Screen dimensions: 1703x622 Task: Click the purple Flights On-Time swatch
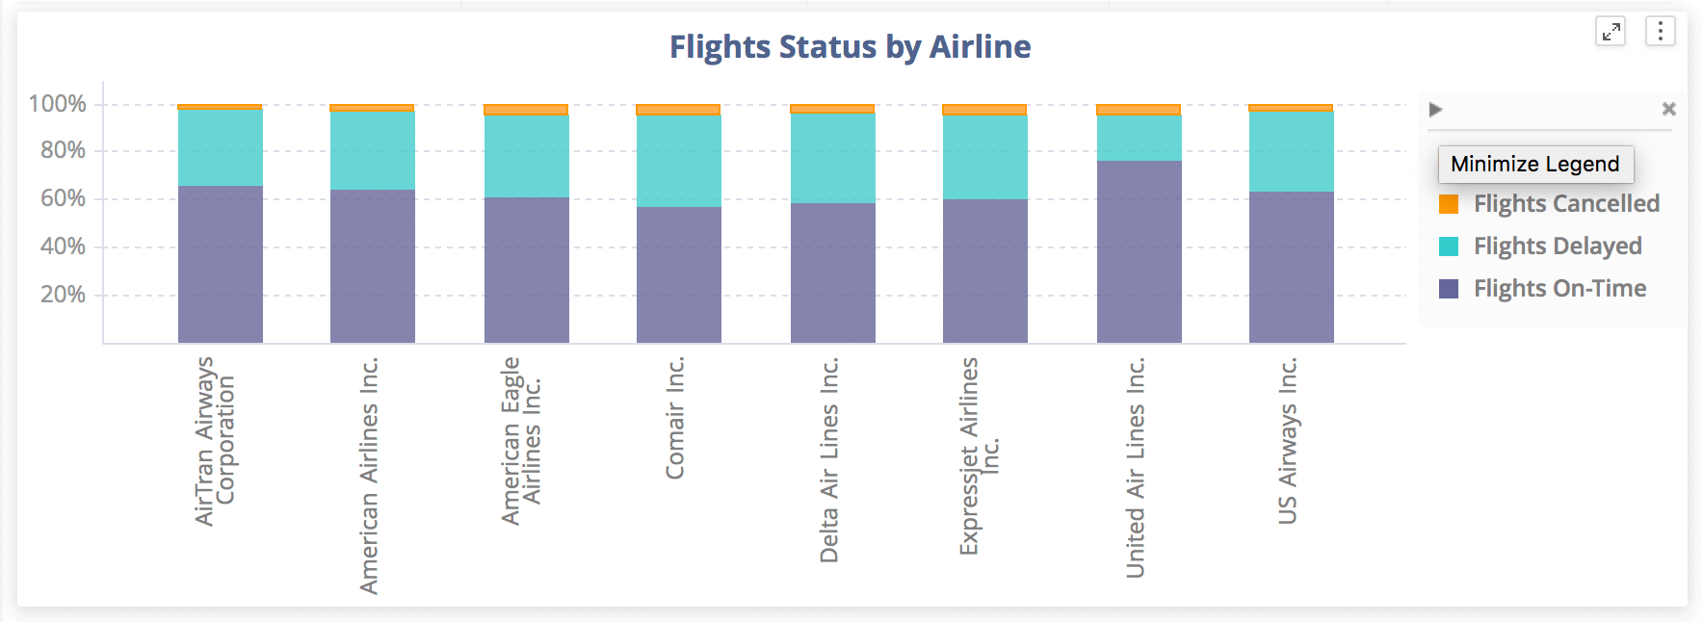(1449, 289)
